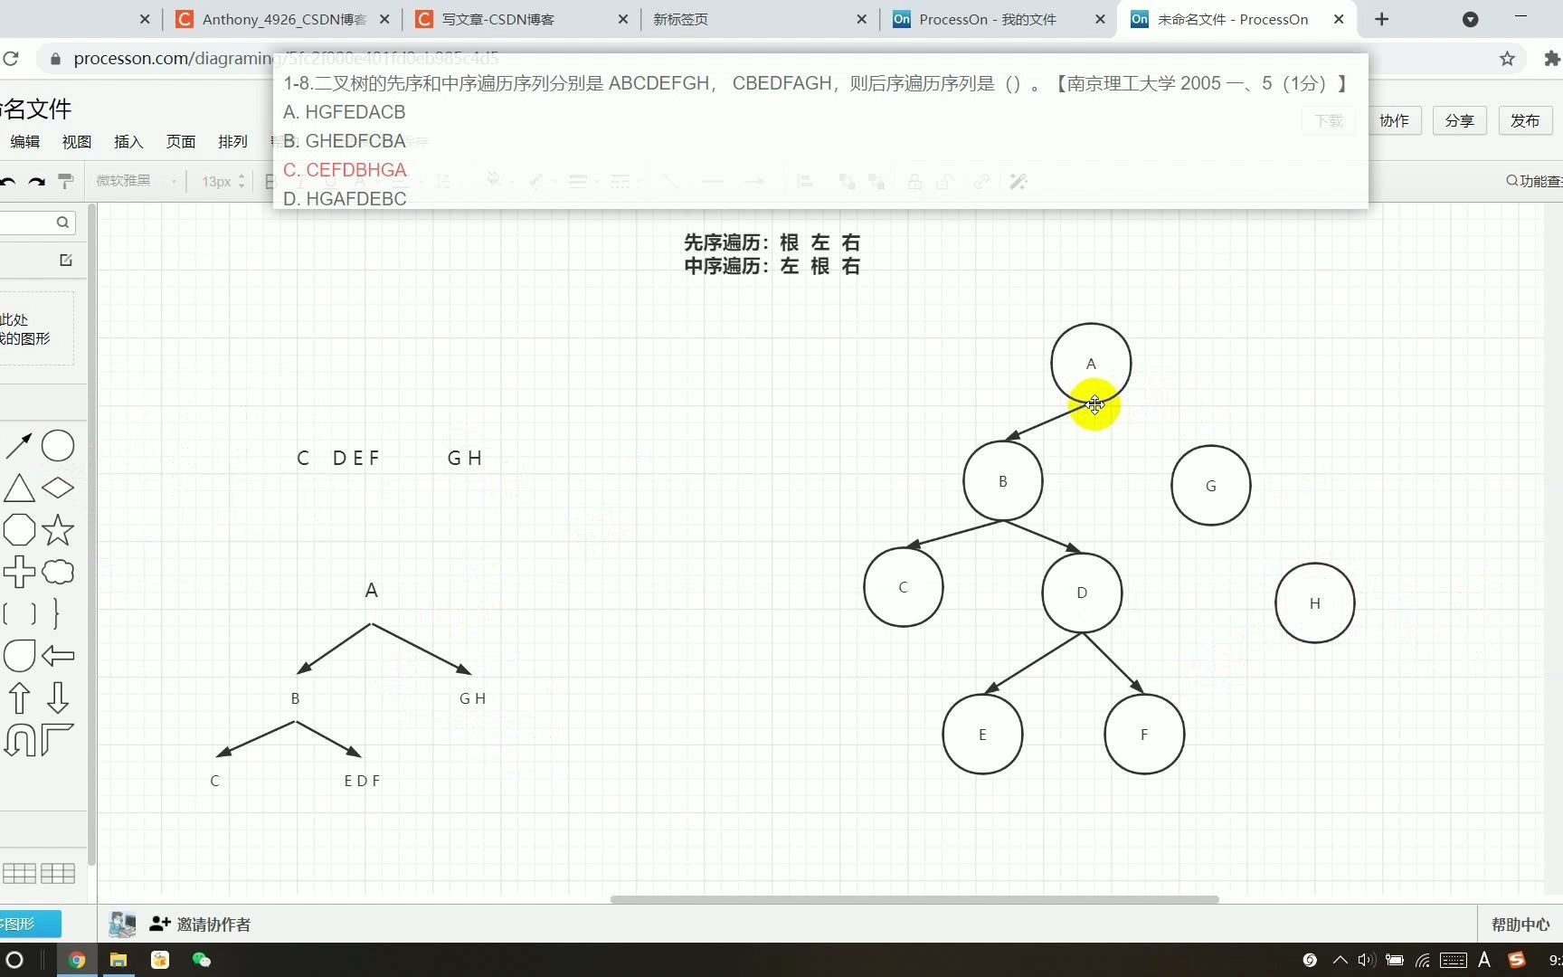Viewport: 1563px width, 977px height.
Task: Pick the double bracket shape
Action: tap(19, 614)
